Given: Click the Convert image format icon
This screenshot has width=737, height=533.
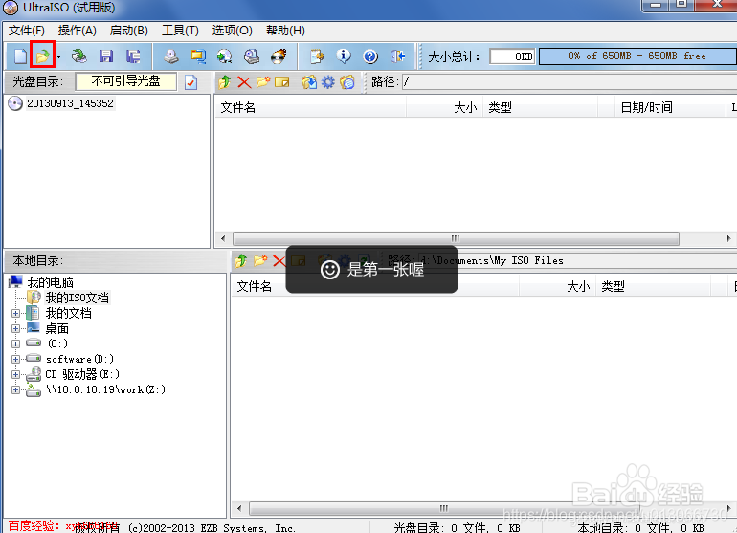Looking at the screenshot, I should tap(198, 56).
